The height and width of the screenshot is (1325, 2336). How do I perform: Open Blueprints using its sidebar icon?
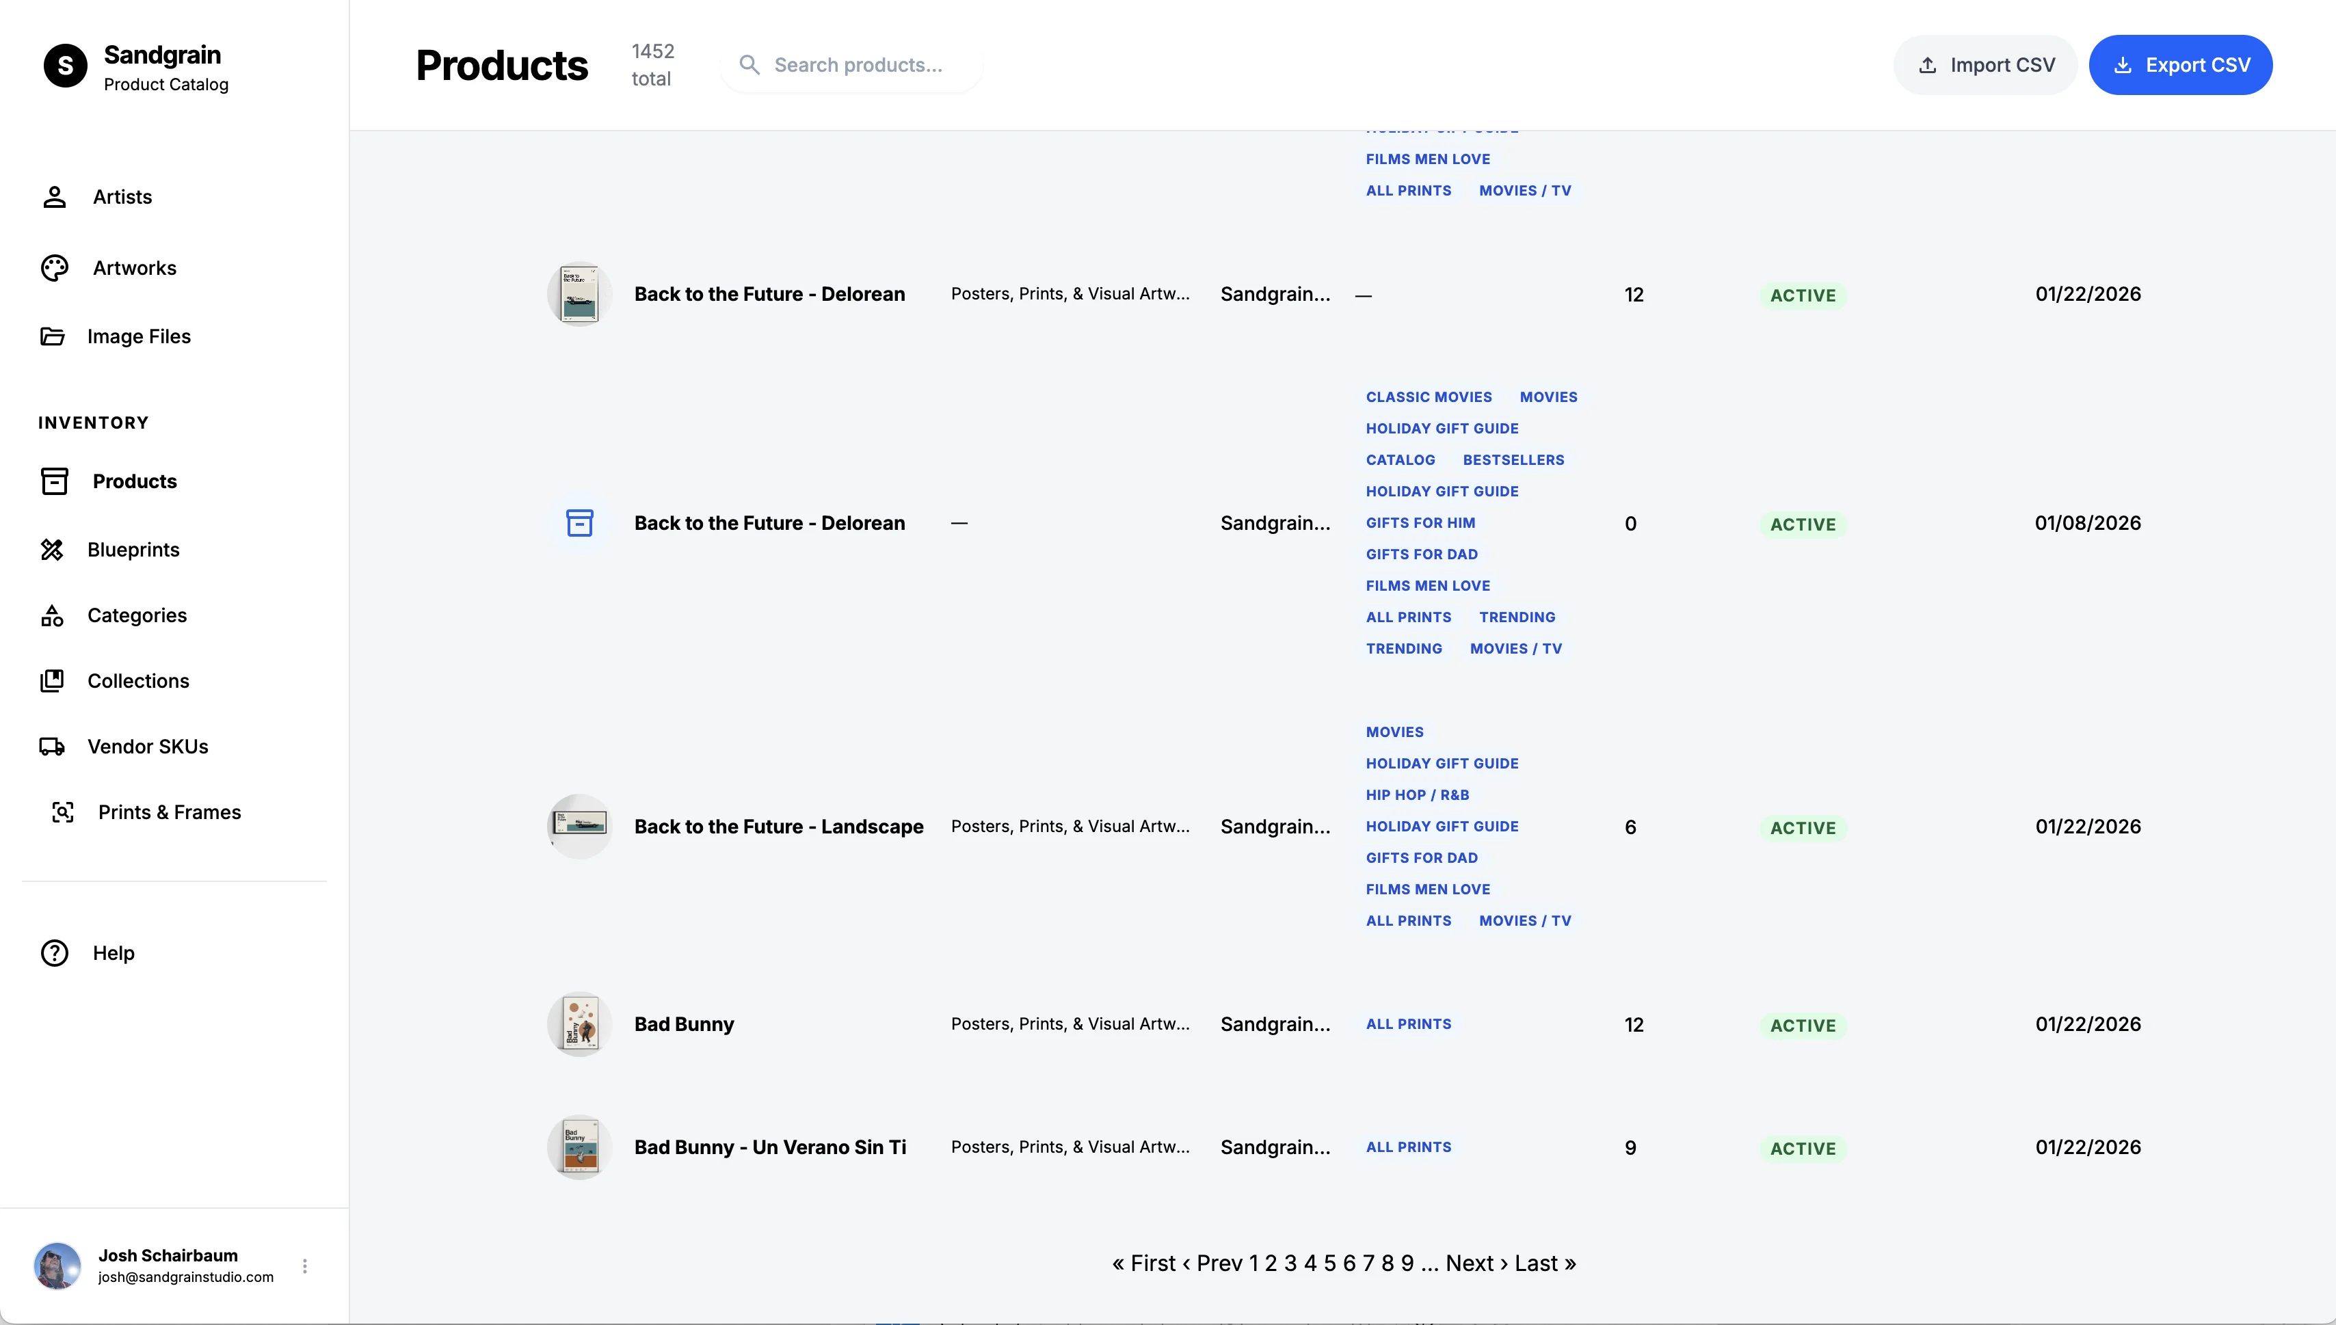[x=55, y=550]
